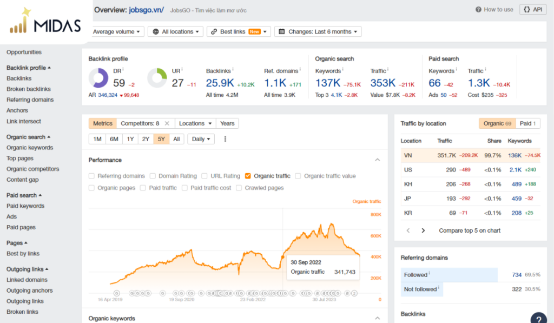Go to previous page of locations
The image size is (554, 323).
click(408, 230)
